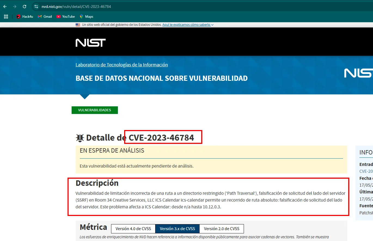Click the Métrica heading
Viewport: 373px width, 241px height.
click(x=93, y=227)
